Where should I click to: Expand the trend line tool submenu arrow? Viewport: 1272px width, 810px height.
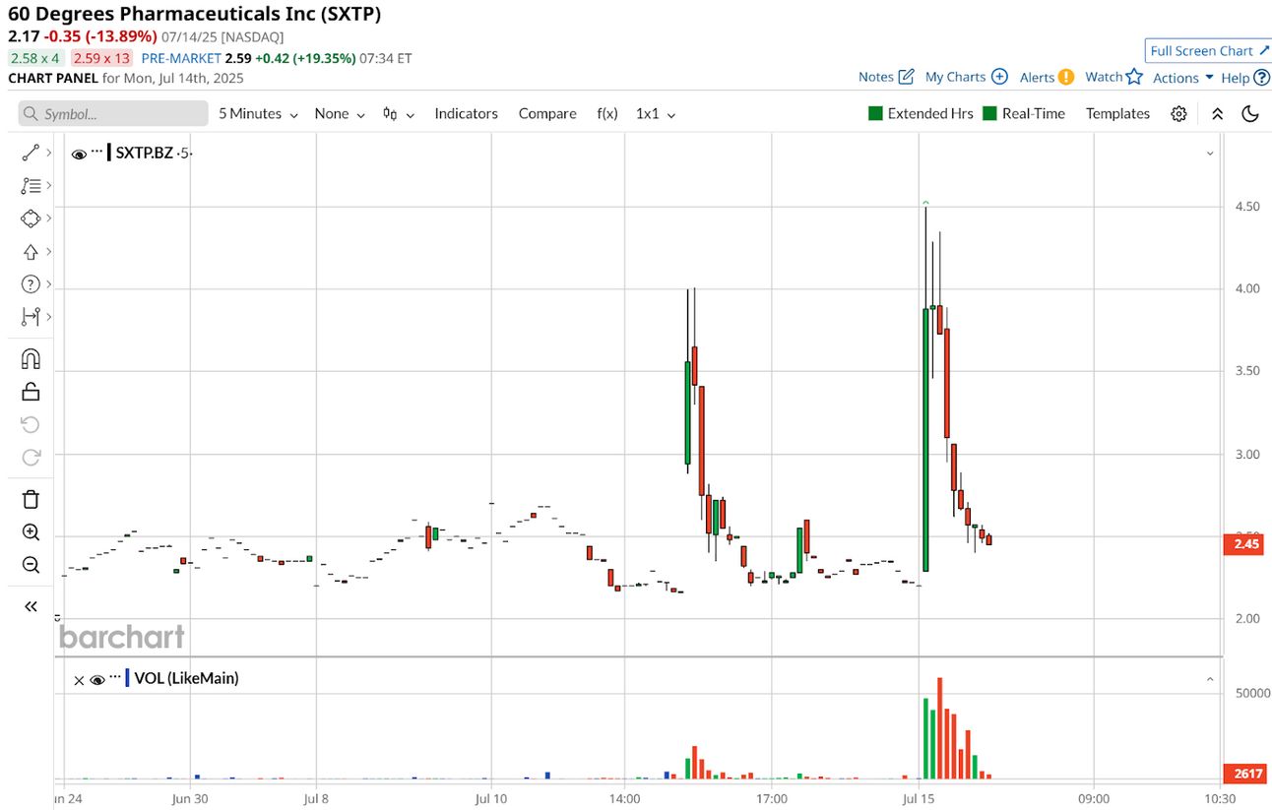click(48, 153)
